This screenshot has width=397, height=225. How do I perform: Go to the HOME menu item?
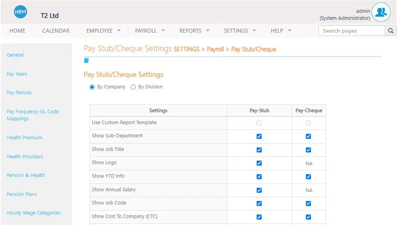pos(17,31)
